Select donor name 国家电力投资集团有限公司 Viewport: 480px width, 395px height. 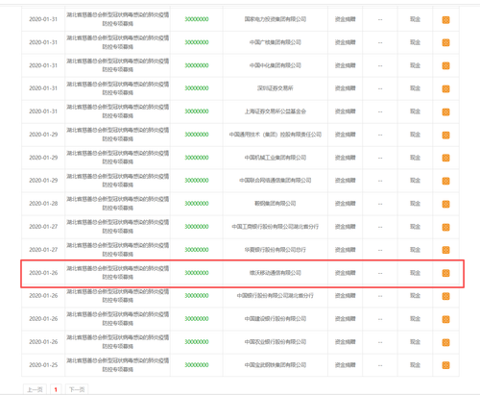(x=276, y=19)
